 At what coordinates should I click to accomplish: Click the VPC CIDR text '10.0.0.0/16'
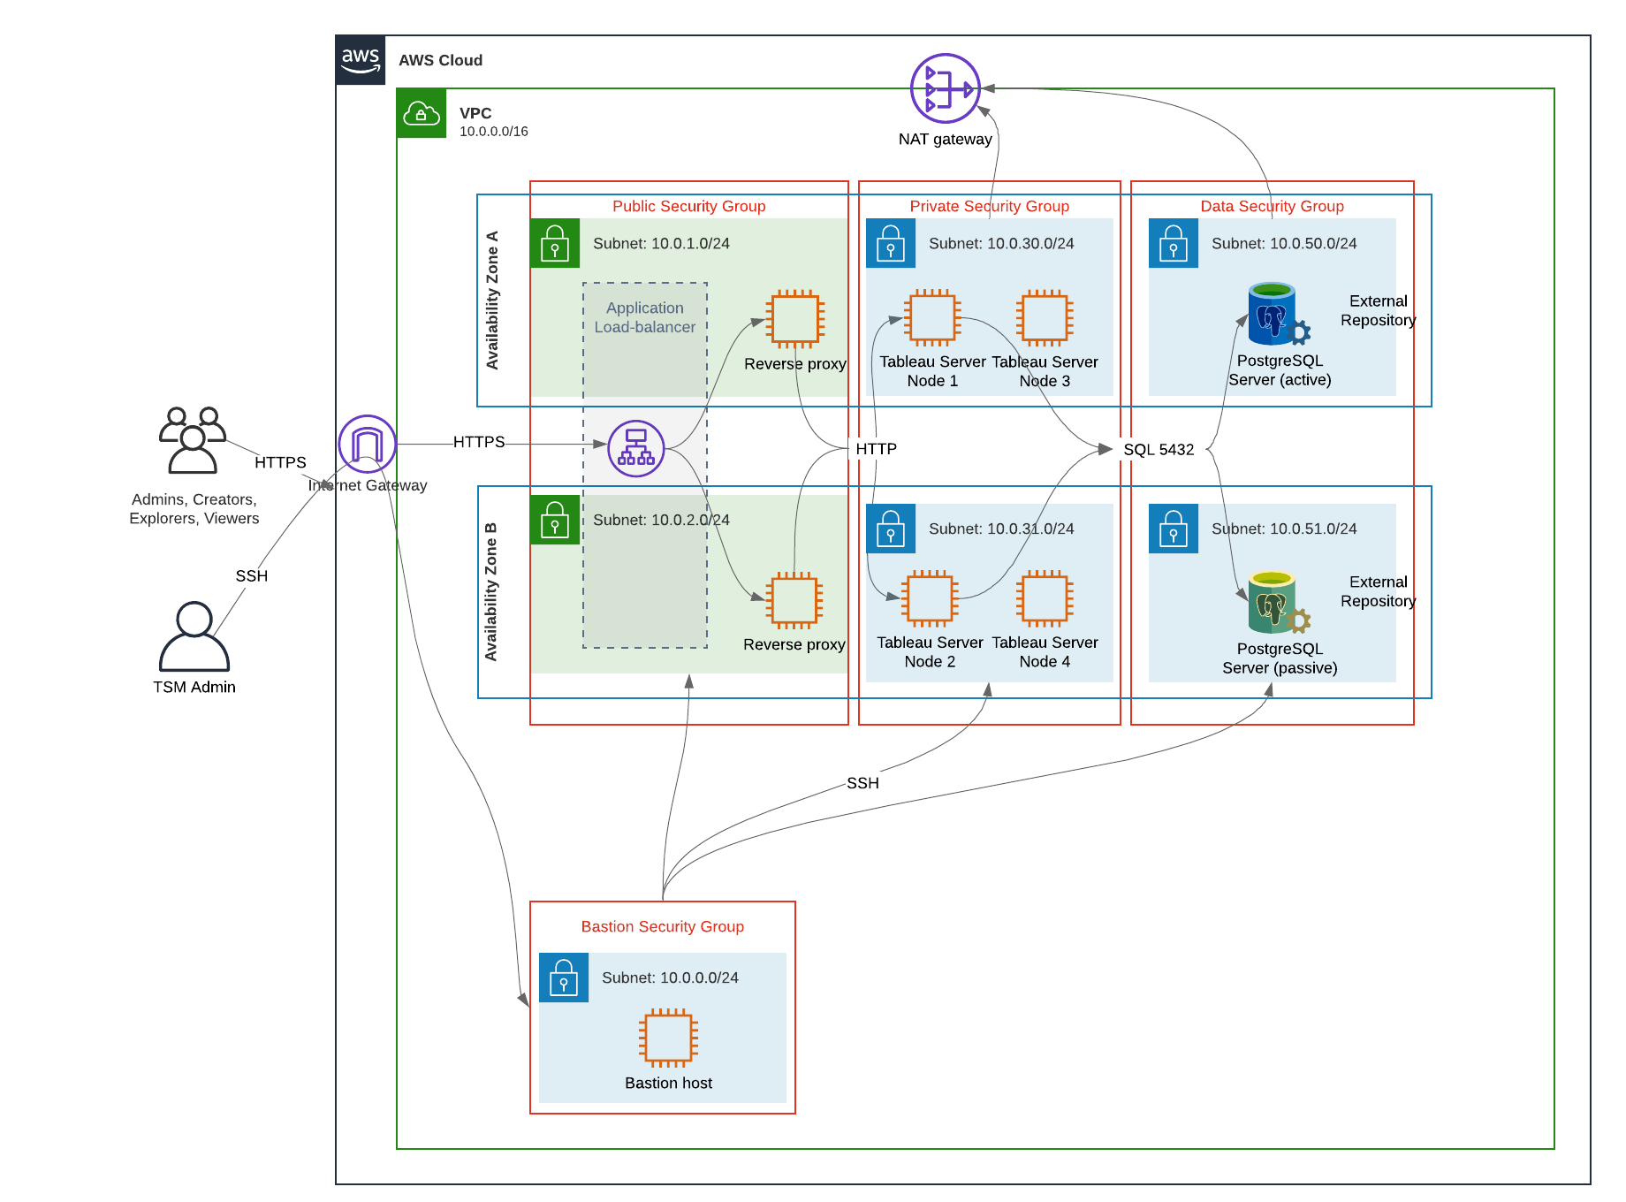pos(494,132)
